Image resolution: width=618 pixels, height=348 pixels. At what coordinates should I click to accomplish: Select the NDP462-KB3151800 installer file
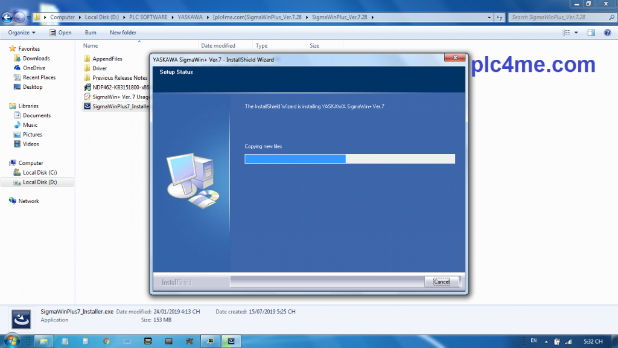click(x=116, y=87)
